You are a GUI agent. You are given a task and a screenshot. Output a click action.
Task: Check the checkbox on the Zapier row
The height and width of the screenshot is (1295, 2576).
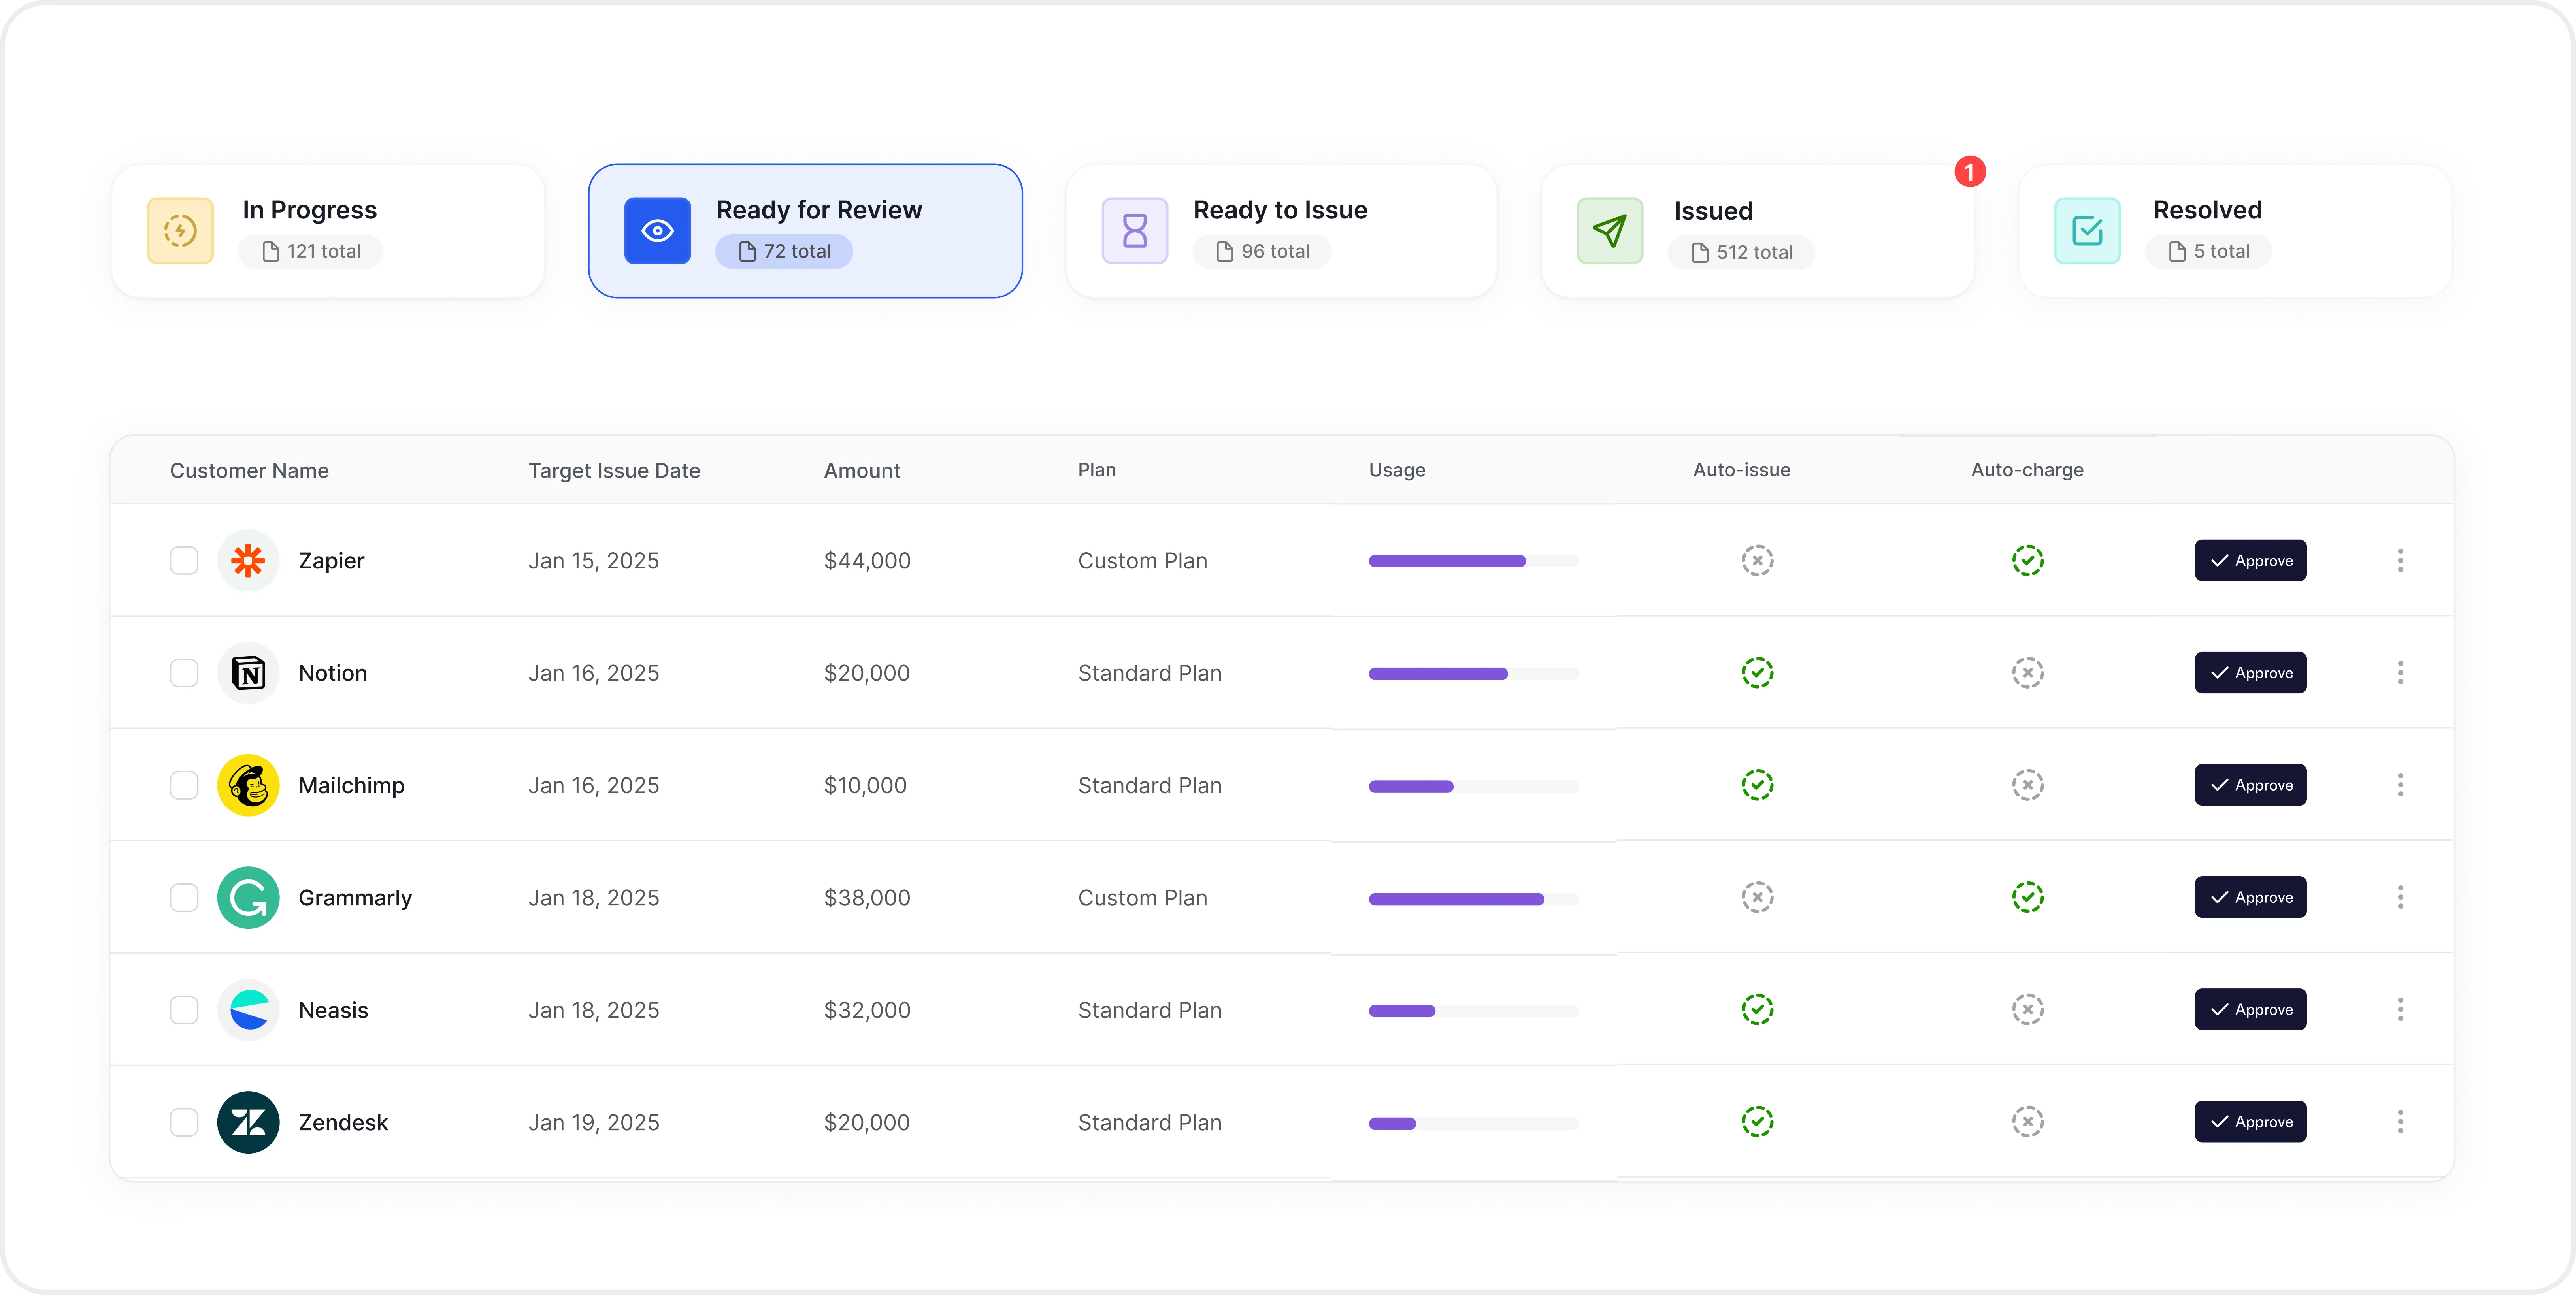pyautogui.click(x=184, y=561)
